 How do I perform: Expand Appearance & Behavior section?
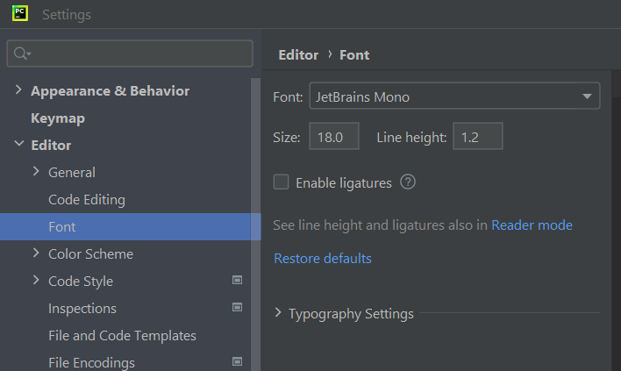[x=18, y=89]
